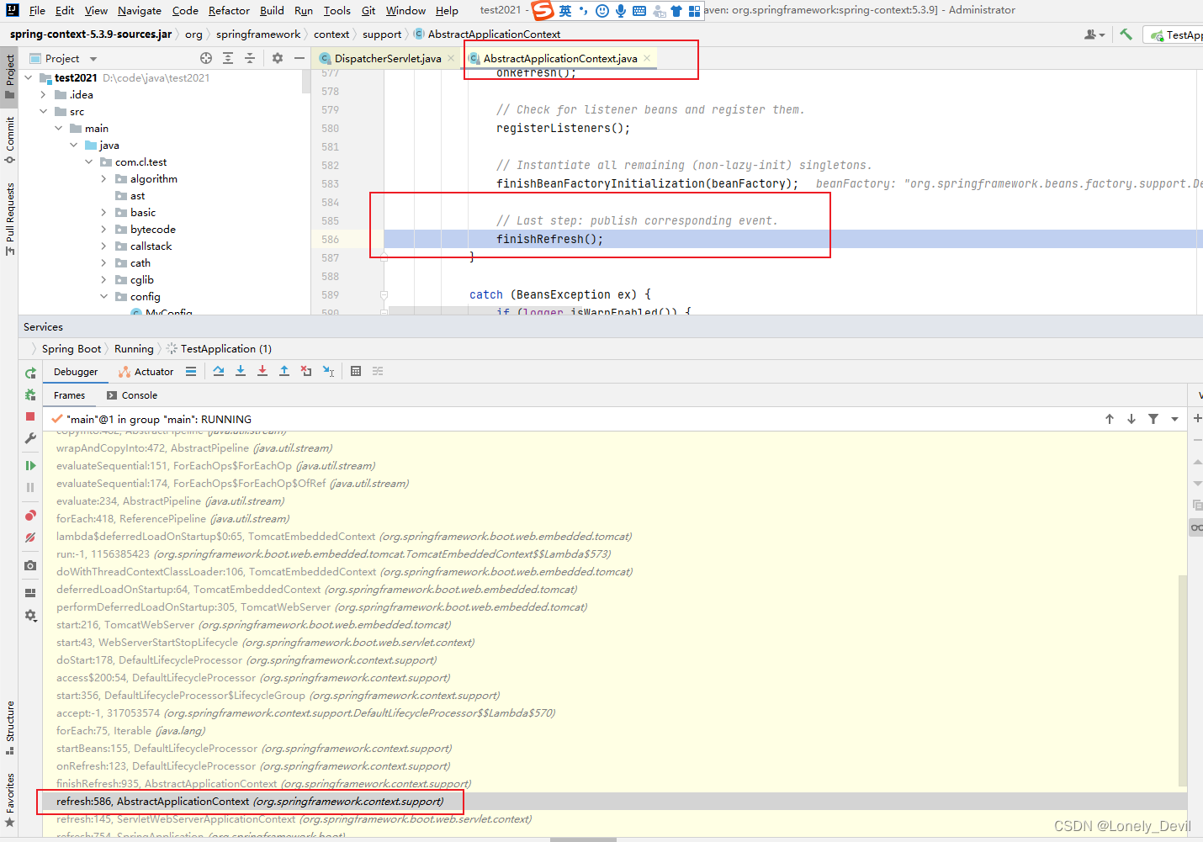Screen dimensions: 1203x842
Task: Open the thread selector dropdown arrow in Frames
Action: (x=1174, y=419)
